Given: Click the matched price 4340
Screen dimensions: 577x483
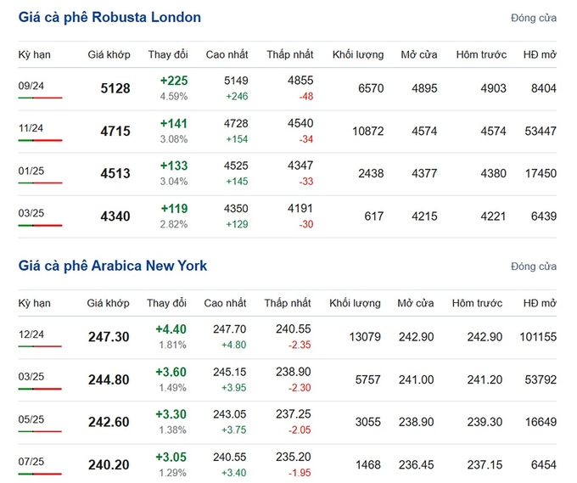Looking at the screenshot, I should pos(115,216).
